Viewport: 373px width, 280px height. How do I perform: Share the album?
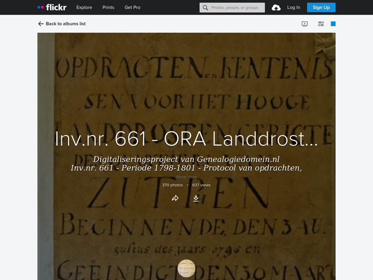coord(175,198)
